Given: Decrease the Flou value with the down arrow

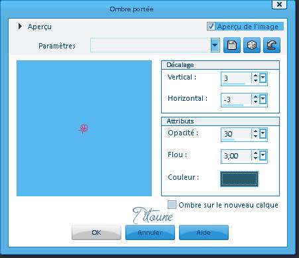Looking at the screenshot, I should [255, 159].
